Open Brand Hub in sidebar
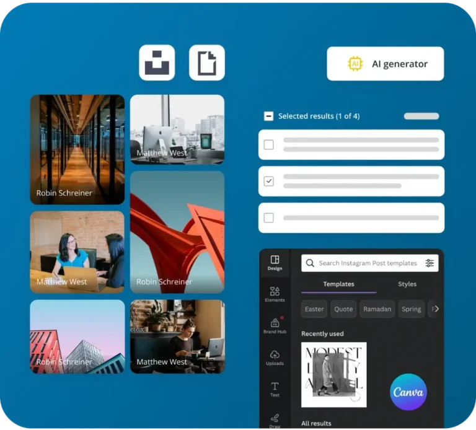The width and height of the screenshot is (476, 430). [x=275, y=326]
